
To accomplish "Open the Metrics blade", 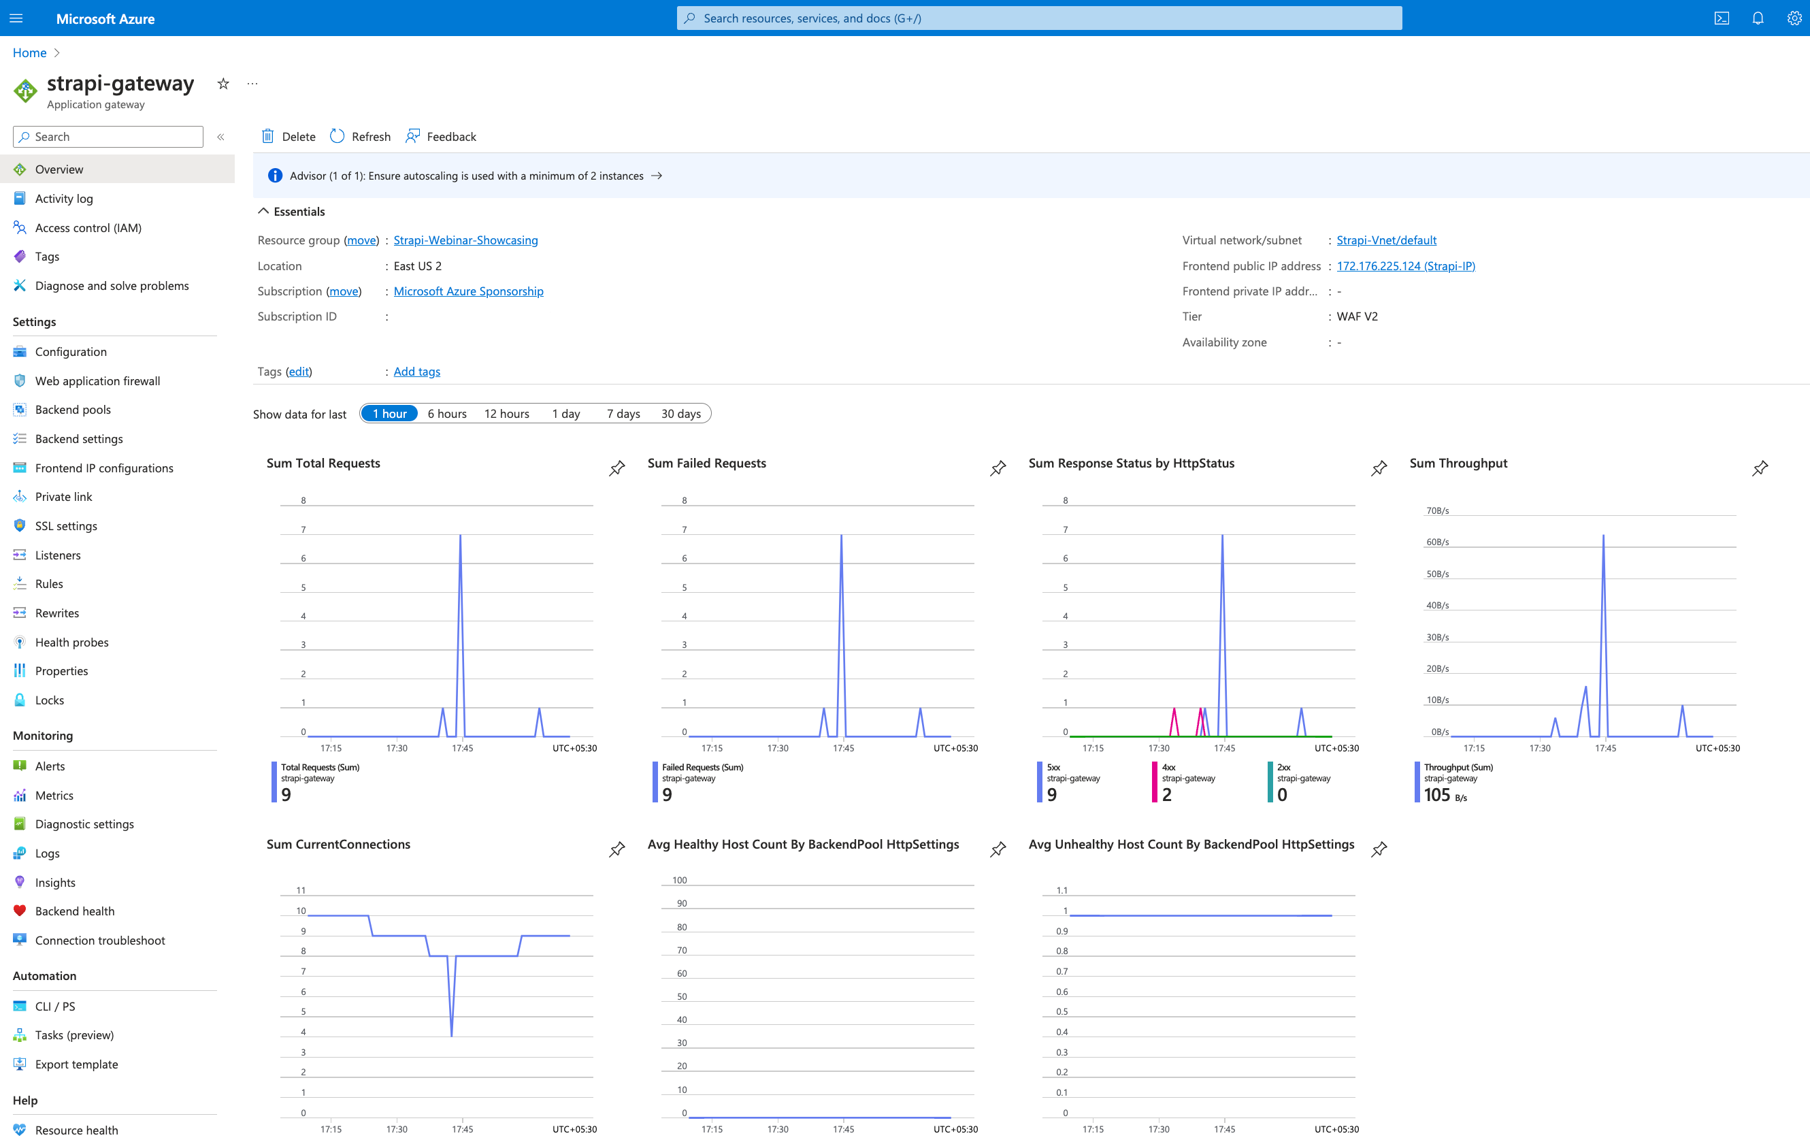I will point(54,795).
